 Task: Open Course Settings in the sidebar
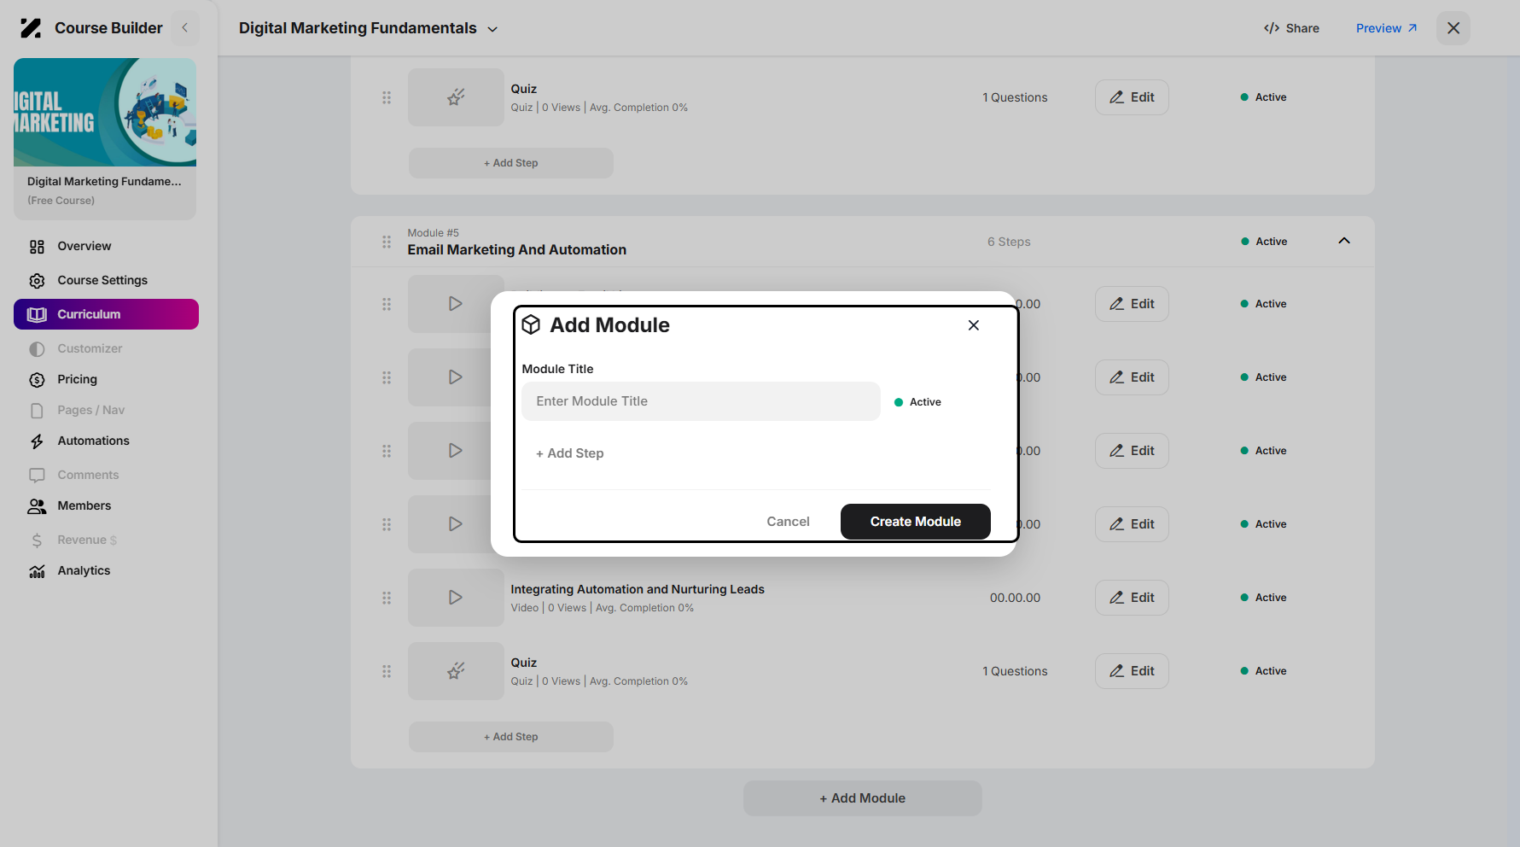pos(88,280)
